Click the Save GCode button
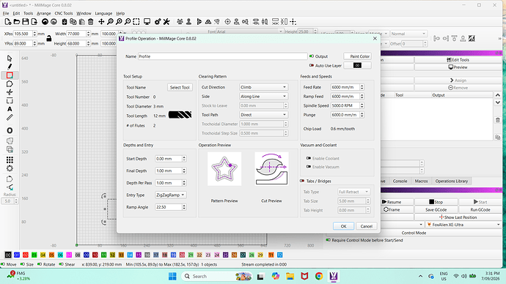This screenshot has width=506, height=284. pyautogui.click(x=436, y=209)
